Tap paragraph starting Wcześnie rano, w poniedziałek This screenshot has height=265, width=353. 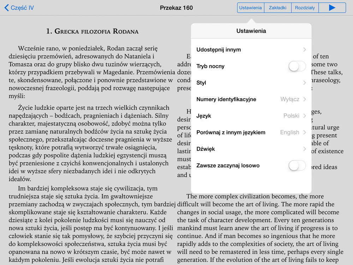92,72
